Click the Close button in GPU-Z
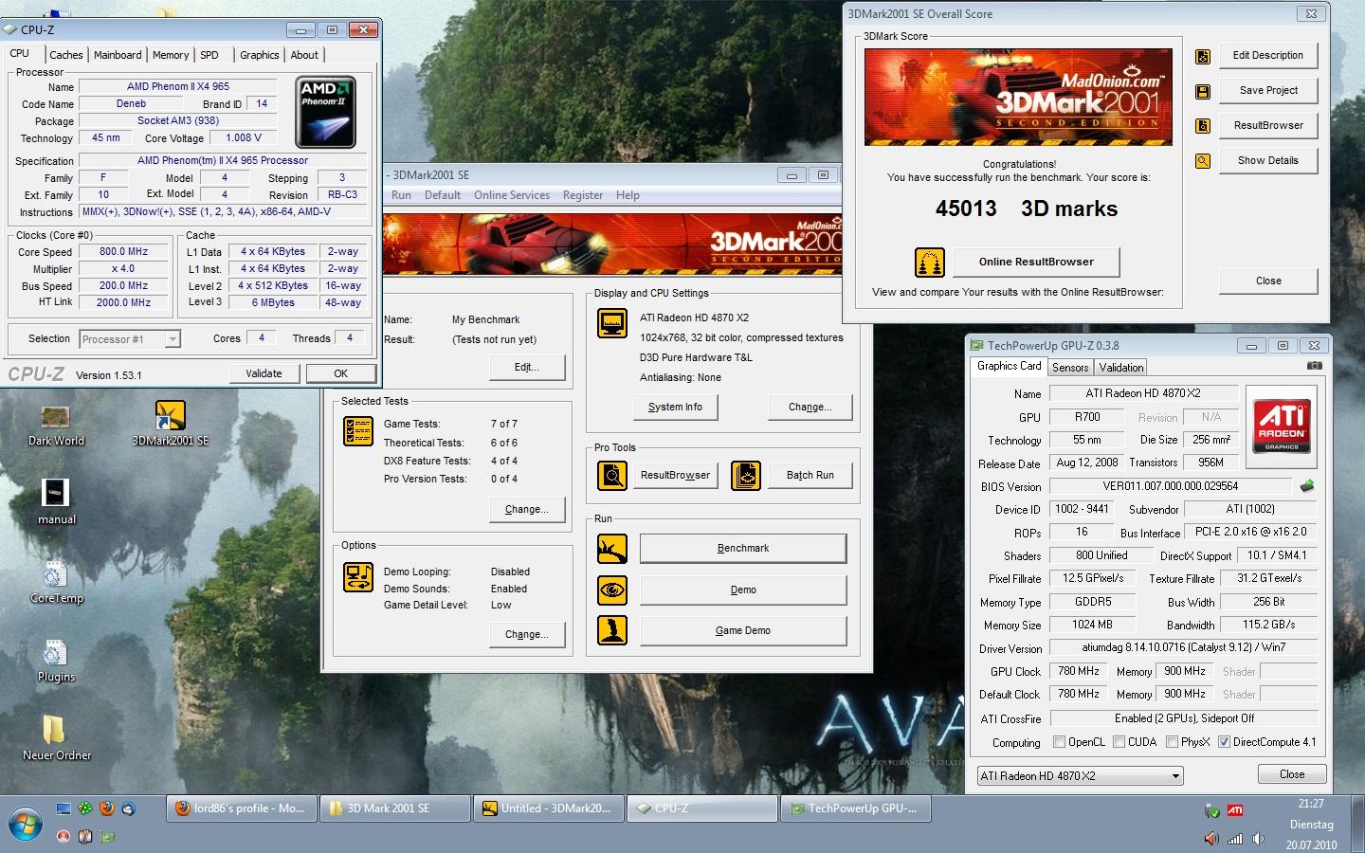Screen dimensions: 1365x853 [x=1291, y=774]
